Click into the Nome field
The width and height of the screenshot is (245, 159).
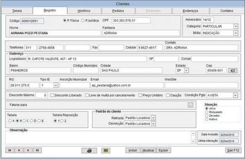click(55, 33)
